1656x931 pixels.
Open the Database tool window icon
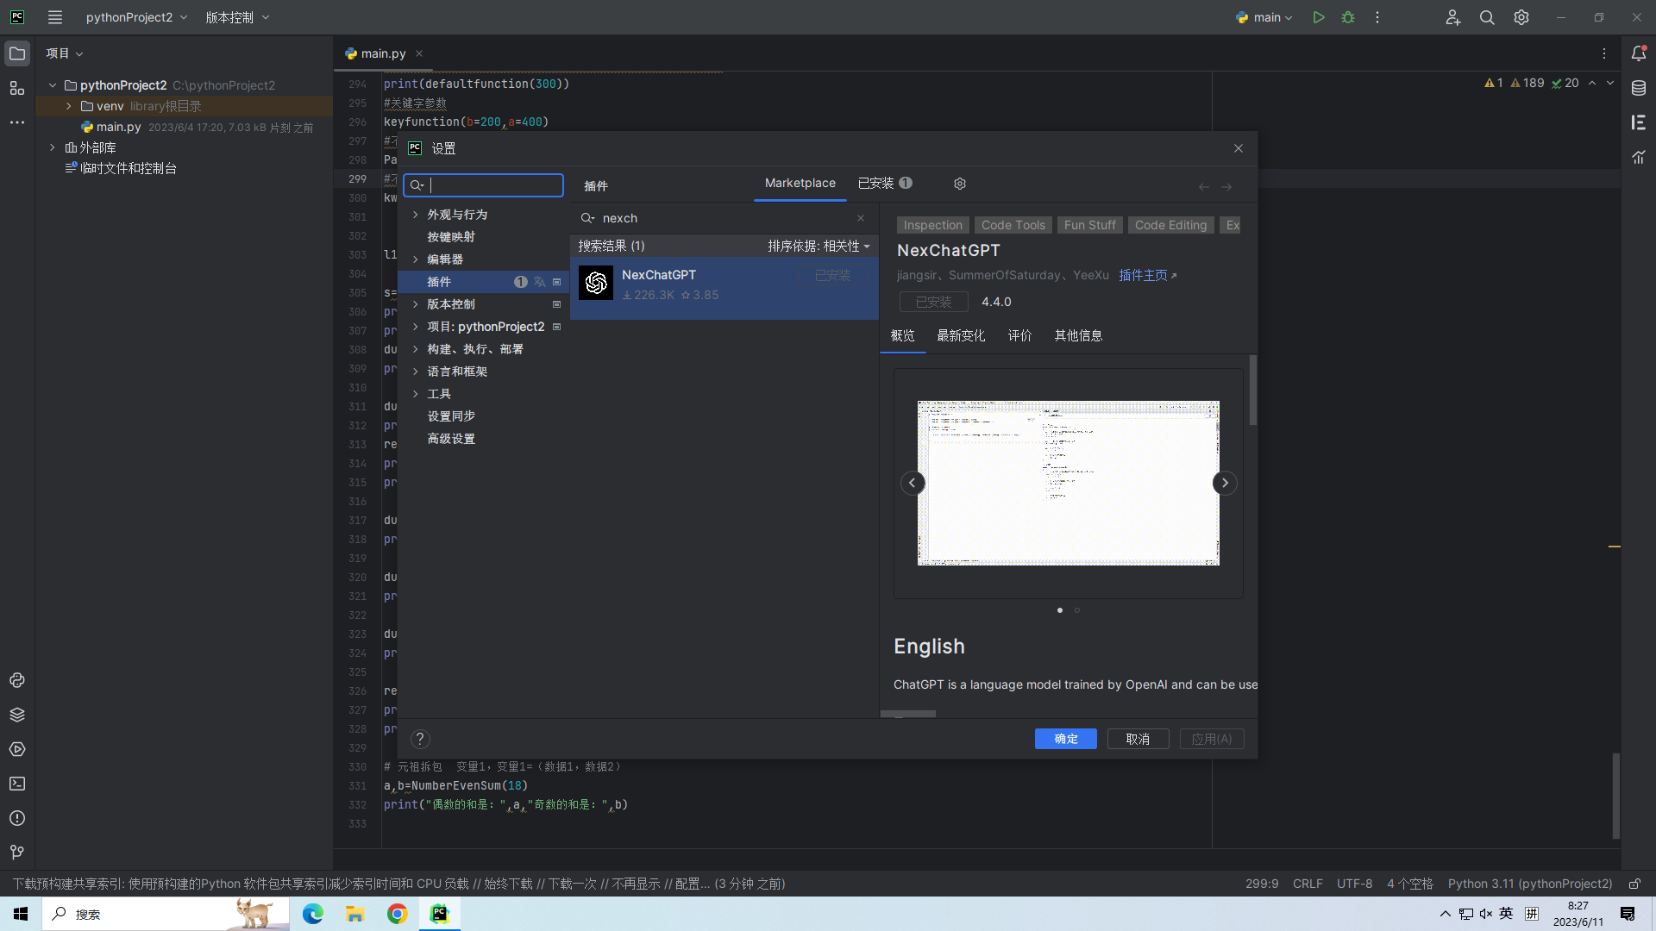point(1639,88)
